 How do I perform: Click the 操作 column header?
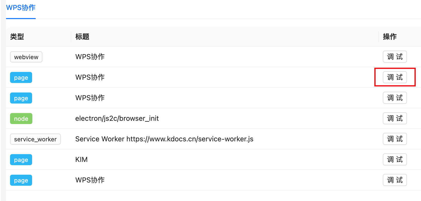pyautogui.click(x=390, y=37)
